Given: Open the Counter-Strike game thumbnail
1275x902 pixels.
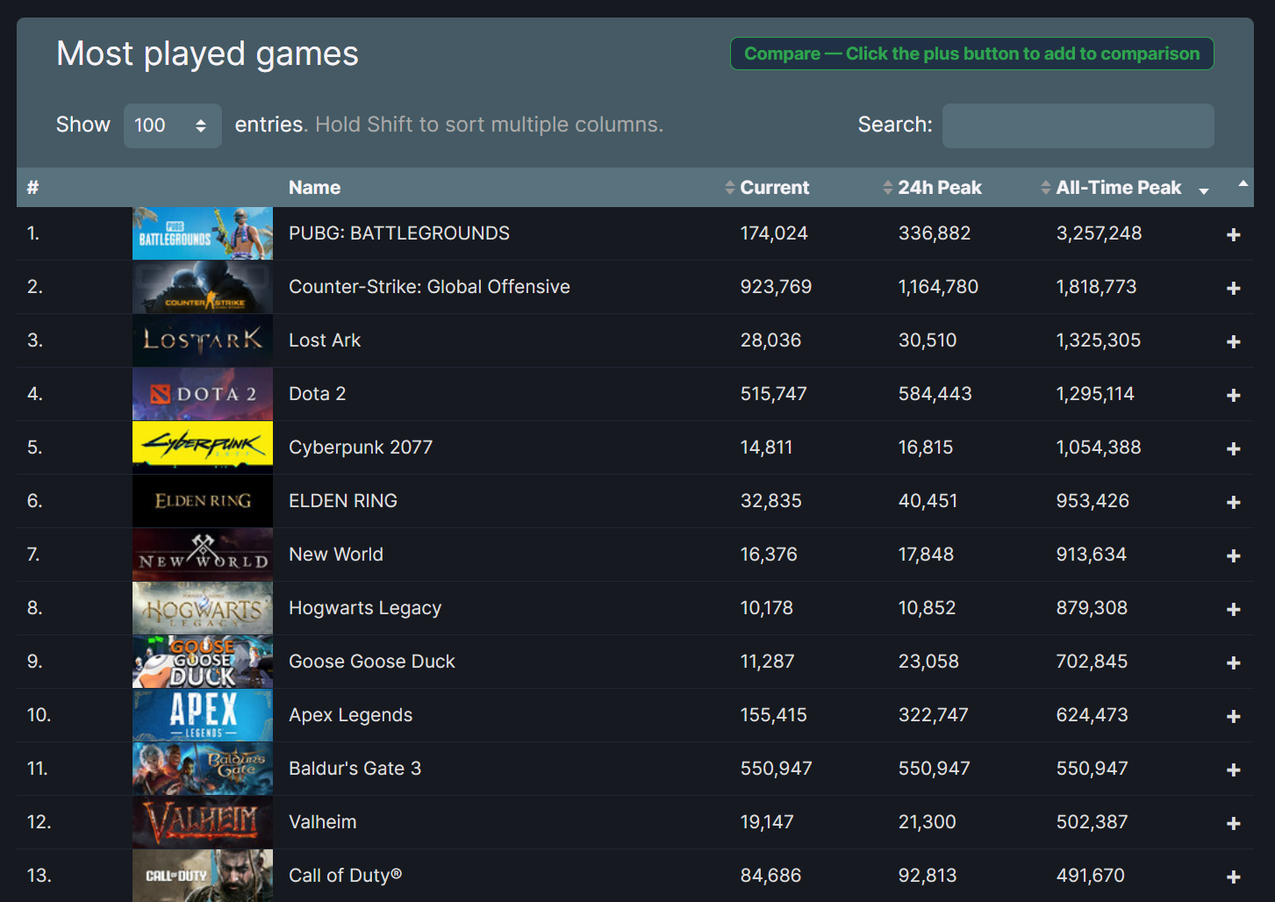Looking at the screenshot, I should tap(203, 287).
